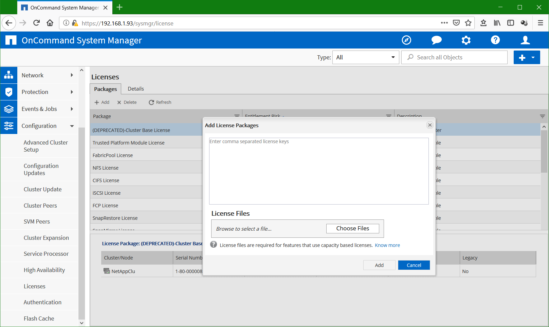Screen dimensions: 549x327
Task: Open the Entitlement Risk column filter icon
Action: [x=389, y=116]
